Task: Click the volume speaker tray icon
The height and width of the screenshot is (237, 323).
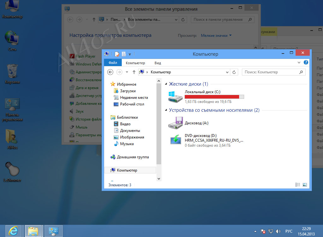Action: (x=278, y=231)
